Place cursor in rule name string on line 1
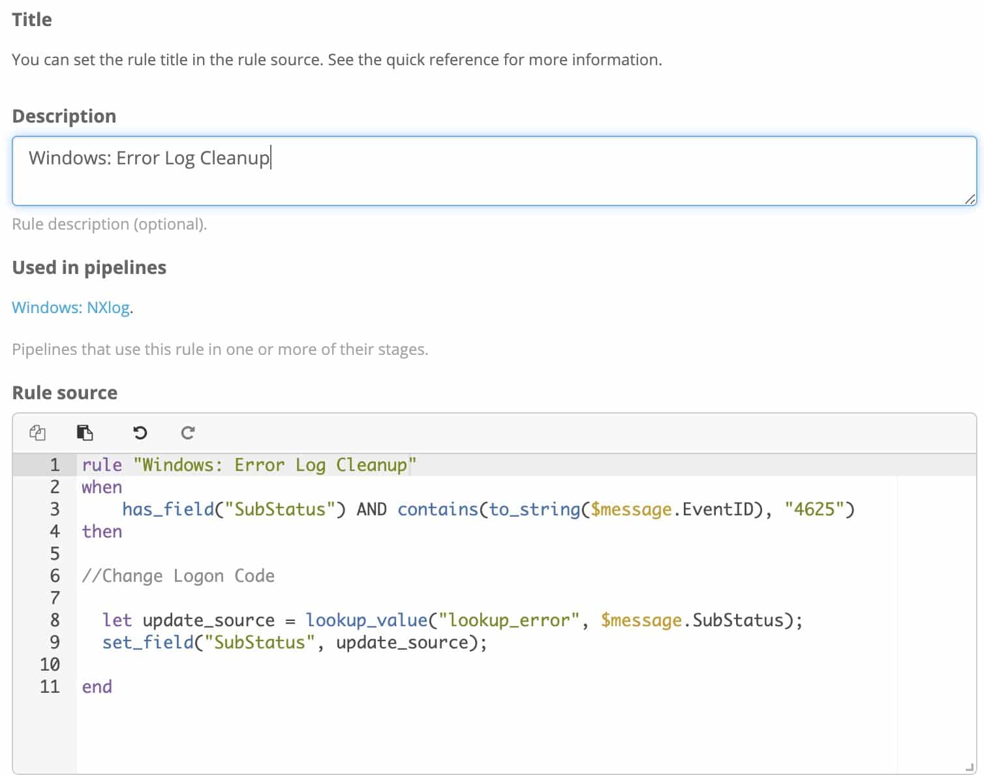This screenshot has width=984, height=775. [x=274, y=465]
